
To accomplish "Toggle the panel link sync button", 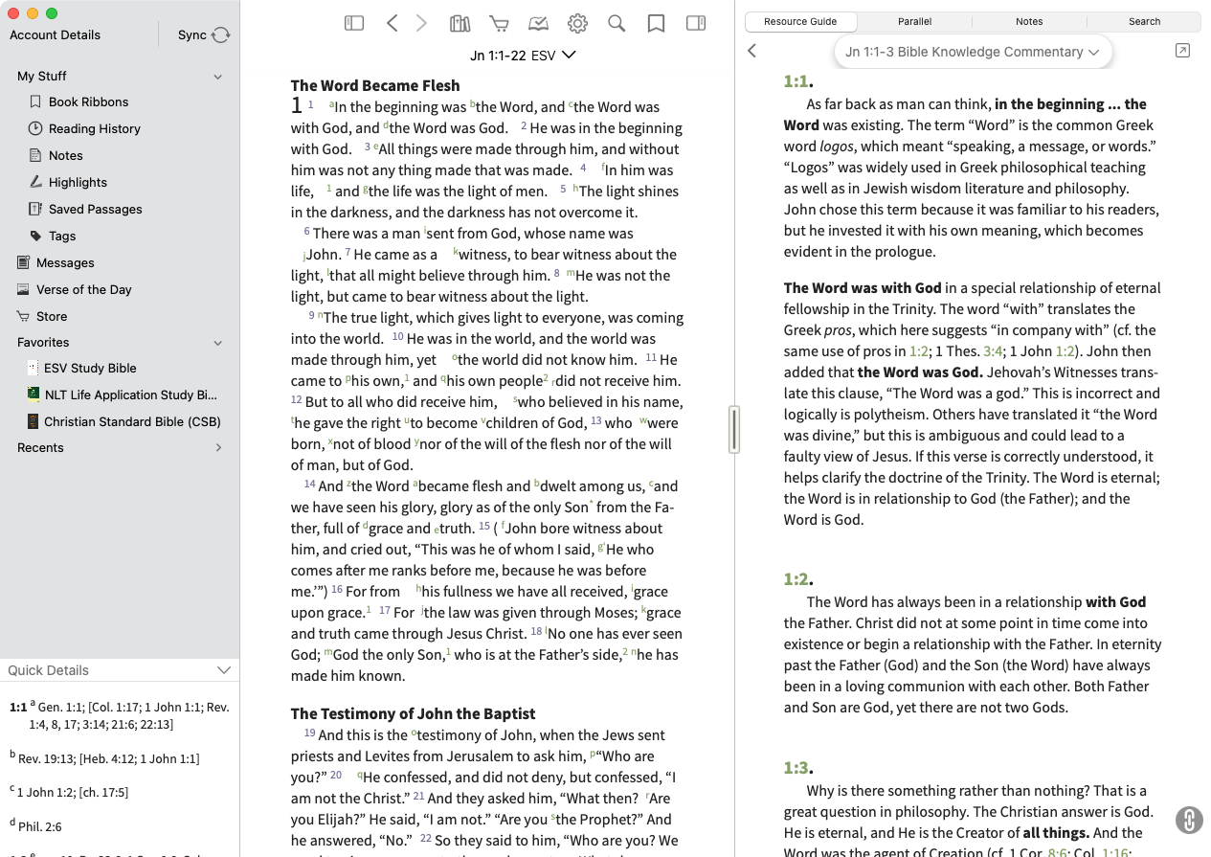I will 1188,820.
